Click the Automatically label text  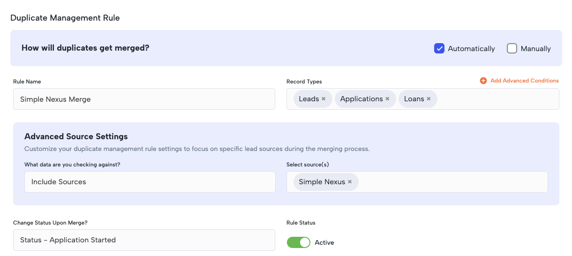tap(471, 49)
